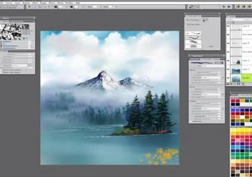Select the first brush stroke preview in the list

[193, 33]
